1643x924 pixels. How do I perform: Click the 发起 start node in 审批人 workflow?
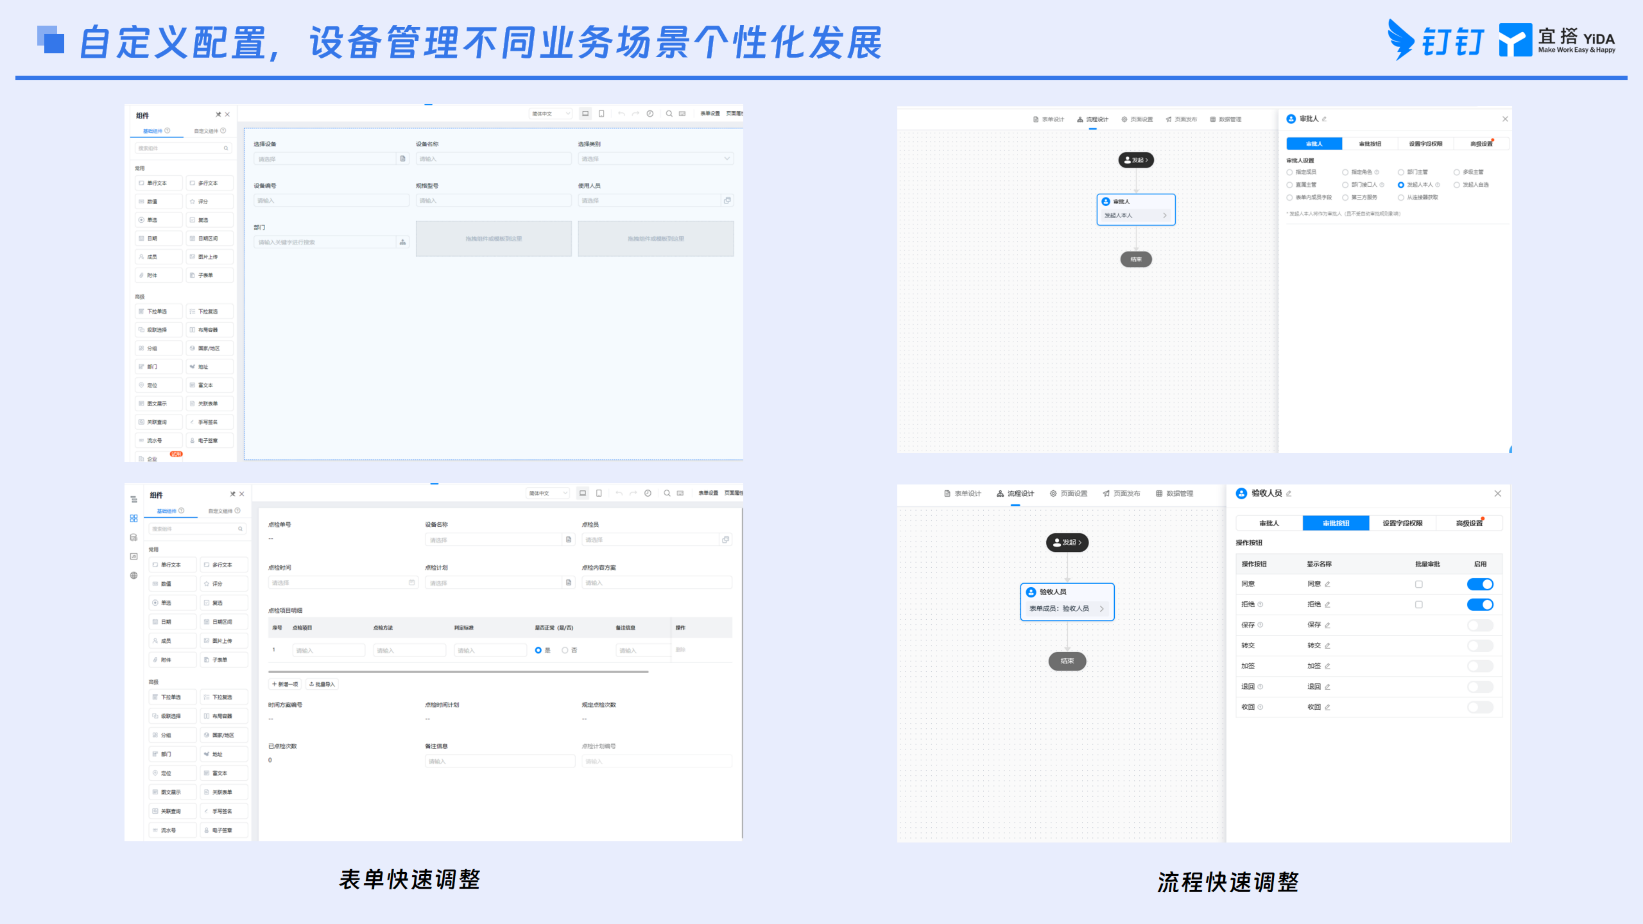1136,160
